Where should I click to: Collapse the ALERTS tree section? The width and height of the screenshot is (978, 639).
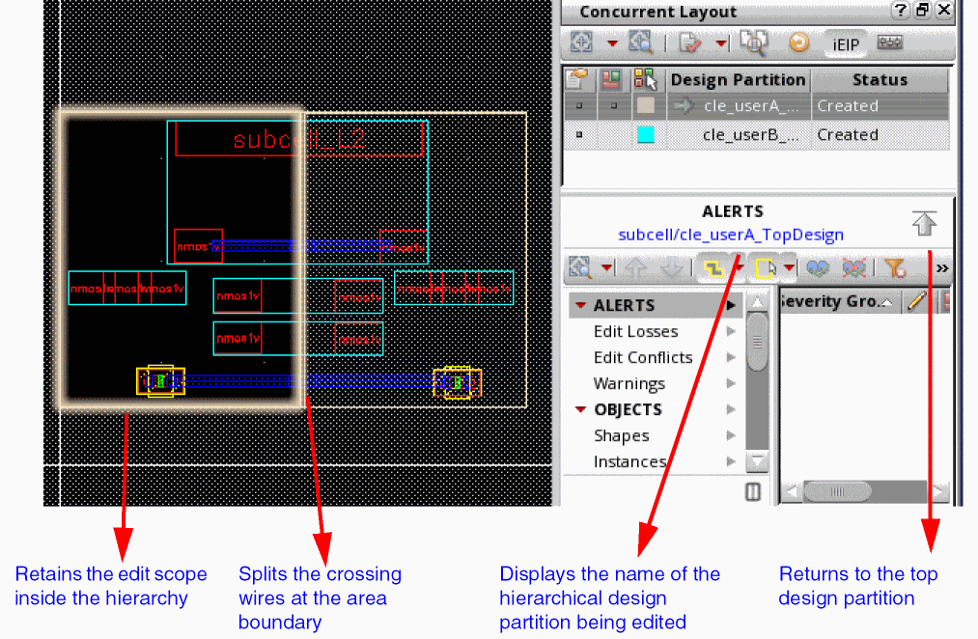click(580, 305)
